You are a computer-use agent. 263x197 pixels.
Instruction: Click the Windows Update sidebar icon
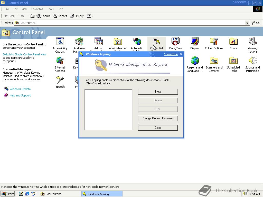click(x=6, y=88)
